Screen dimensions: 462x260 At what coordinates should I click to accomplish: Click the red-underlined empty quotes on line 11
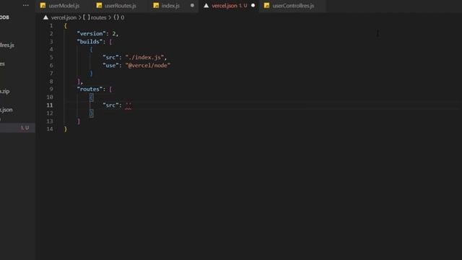pos(128,105)
